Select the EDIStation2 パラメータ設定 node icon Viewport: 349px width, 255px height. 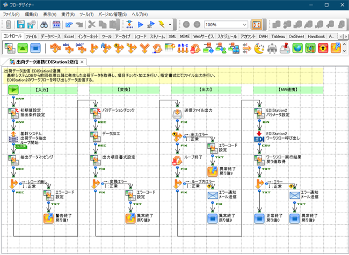[259, 113]
